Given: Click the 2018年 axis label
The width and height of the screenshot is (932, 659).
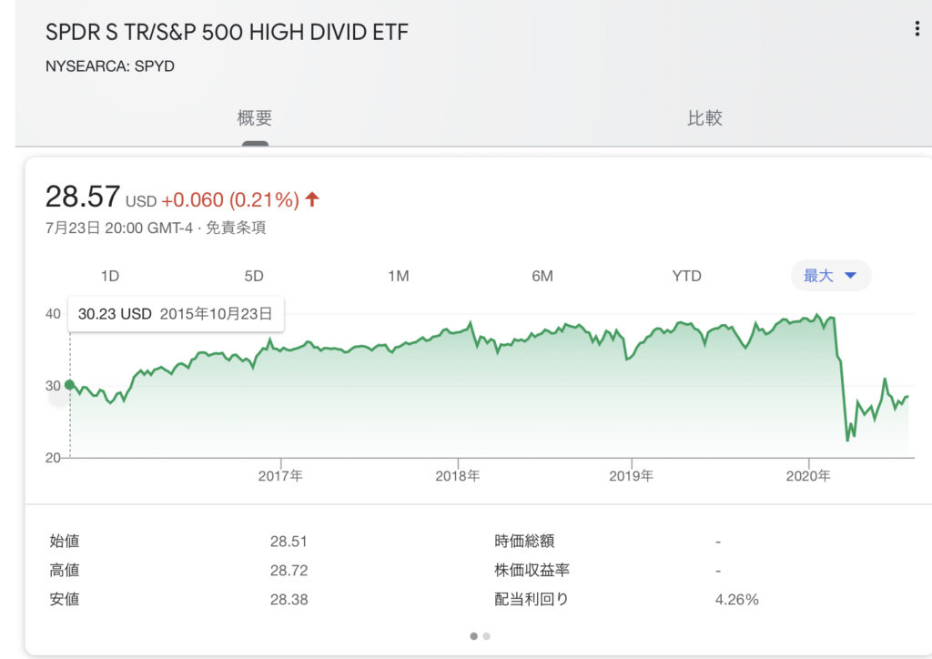Looking at the screenshot, I should coord(458,476).
